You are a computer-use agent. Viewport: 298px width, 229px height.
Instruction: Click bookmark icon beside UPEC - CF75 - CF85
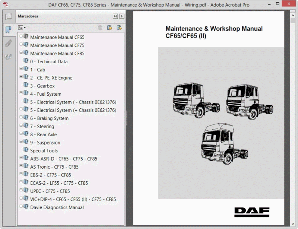tap(26, 190)
